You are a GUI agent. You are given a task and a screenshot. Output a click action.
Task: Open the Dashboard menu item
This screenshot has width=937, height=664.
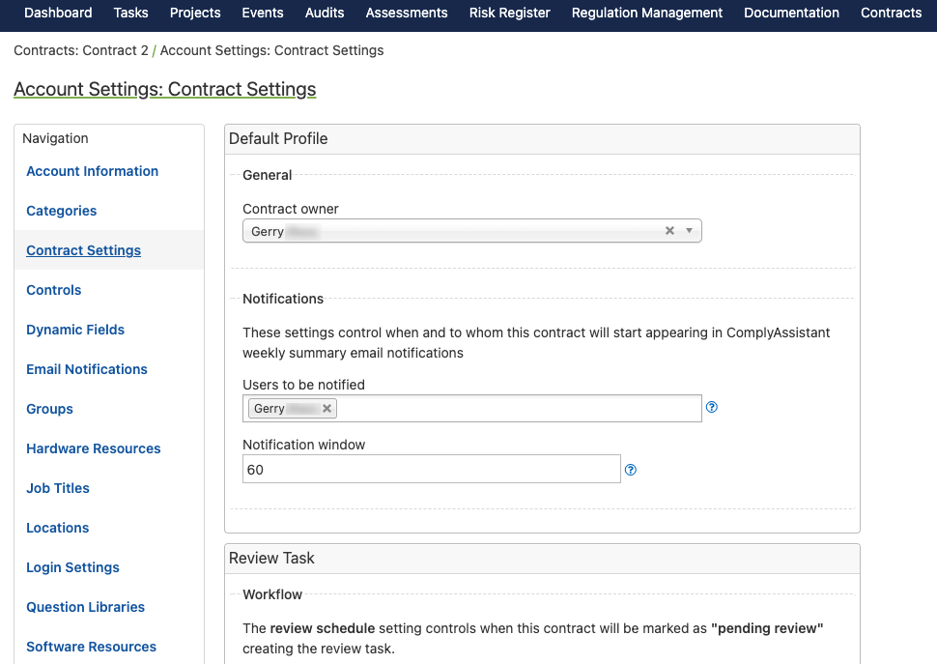[x=58, y=13]
